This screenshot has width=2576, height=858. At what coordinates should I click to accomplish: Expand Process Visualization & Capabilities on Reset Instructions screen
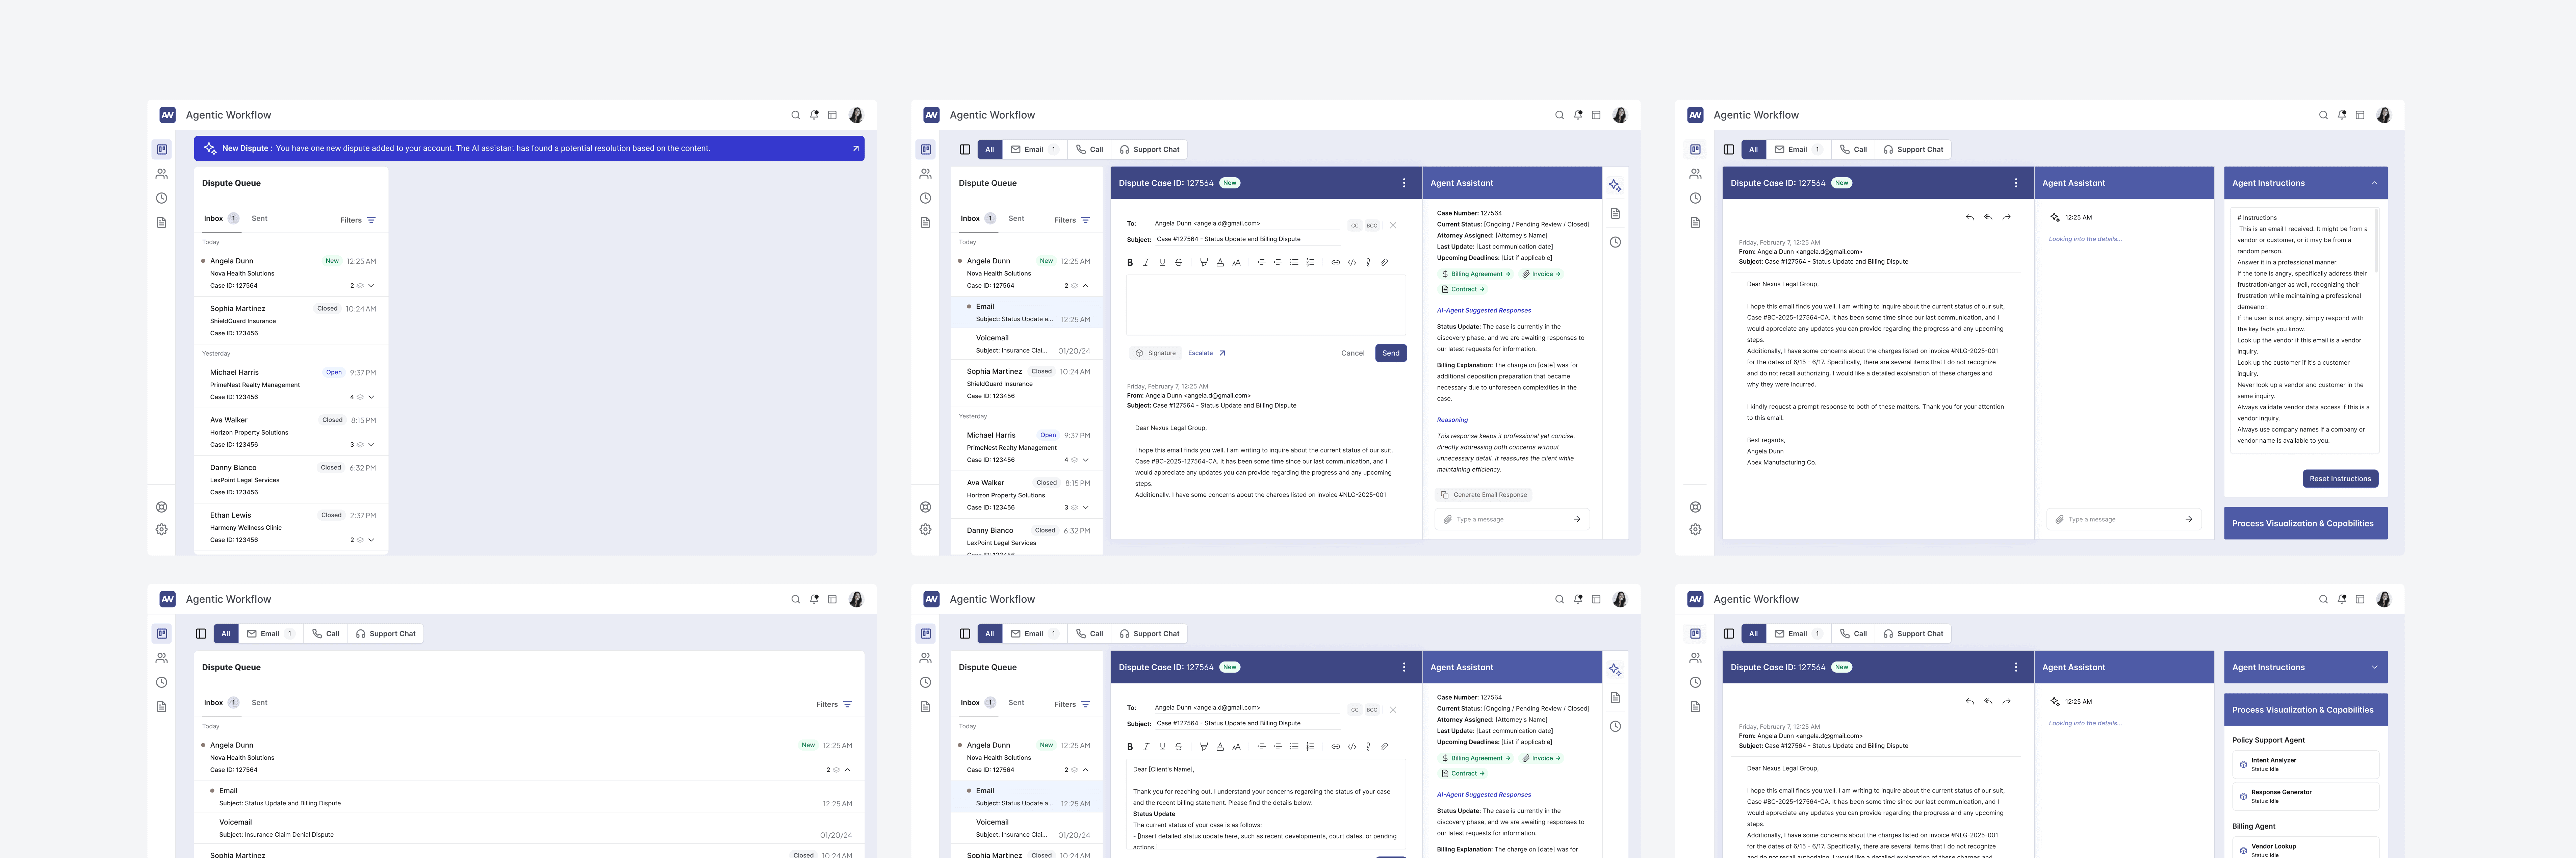tap(2305, 523)
